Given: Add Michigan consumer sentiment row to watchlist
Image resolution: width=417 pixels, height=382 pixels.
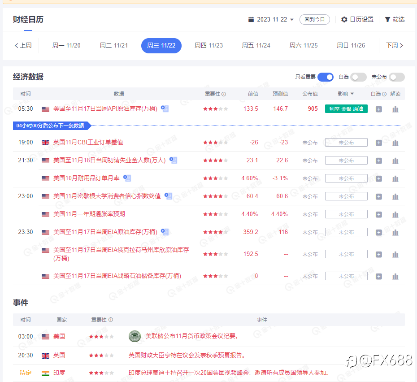Looking at the screenshot, I should point(379,196).
